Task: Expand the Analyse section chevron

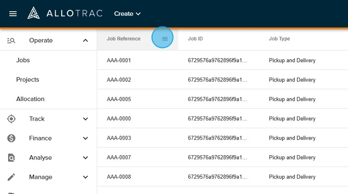Action: [x=85, y=158]
